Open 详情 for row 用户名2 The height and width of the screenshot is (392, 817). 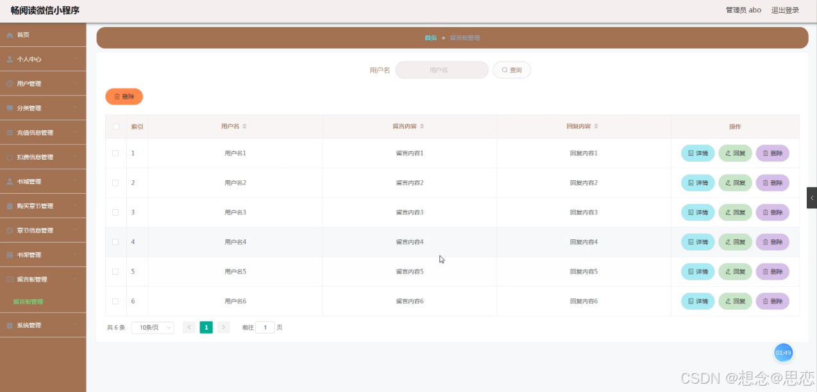point(698,183)
